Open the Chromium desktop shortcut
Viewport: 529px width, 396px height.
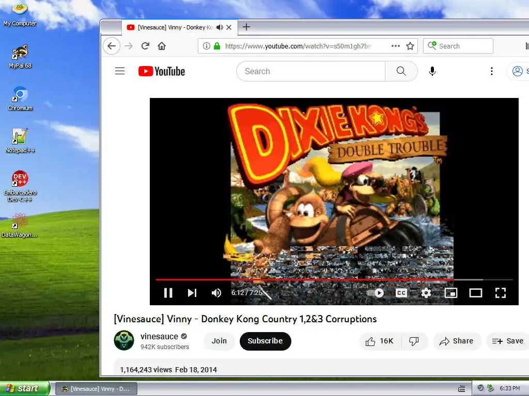(20, 98)
